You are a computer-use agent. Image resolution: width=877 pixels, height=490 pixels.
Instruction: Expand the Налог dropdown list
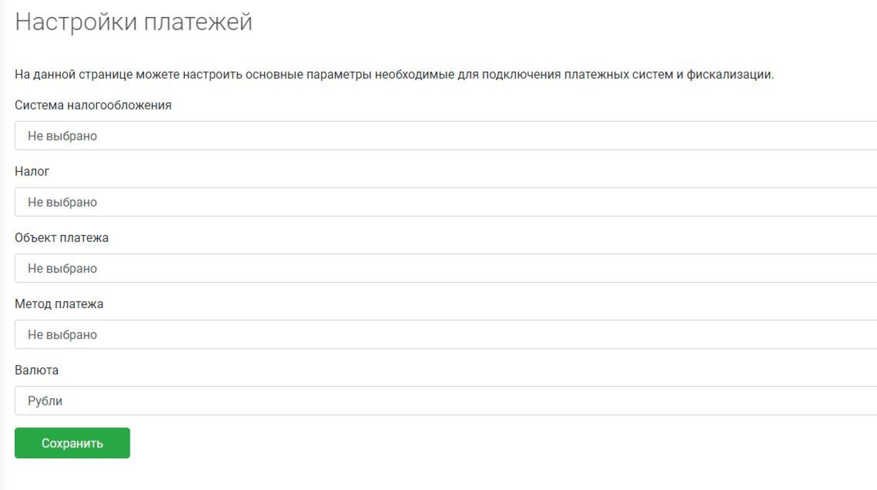point(444,202)
